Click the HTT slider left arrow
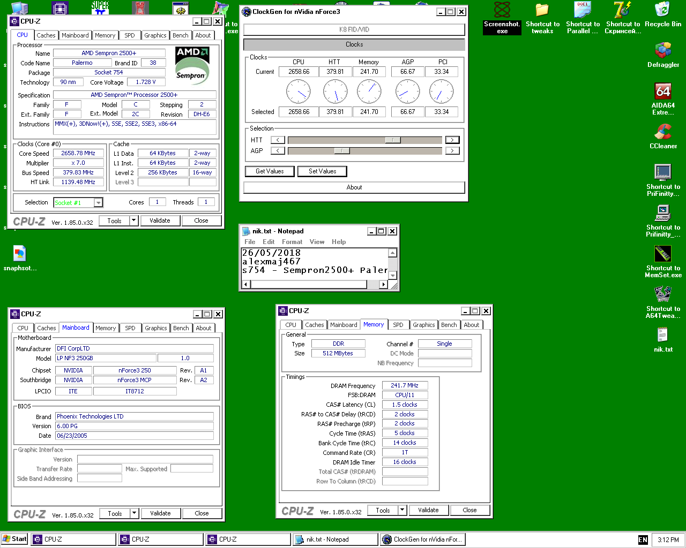Screen dimensions: 686x548 pos(278,140)
